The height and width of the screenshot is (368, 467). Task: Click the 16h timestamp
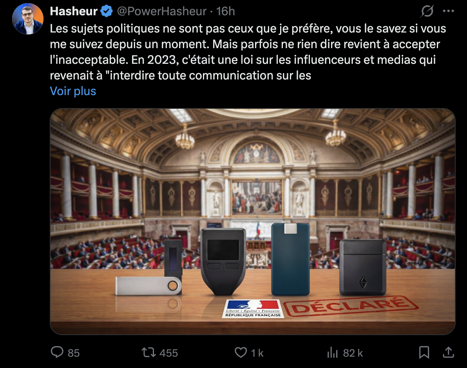225,11
